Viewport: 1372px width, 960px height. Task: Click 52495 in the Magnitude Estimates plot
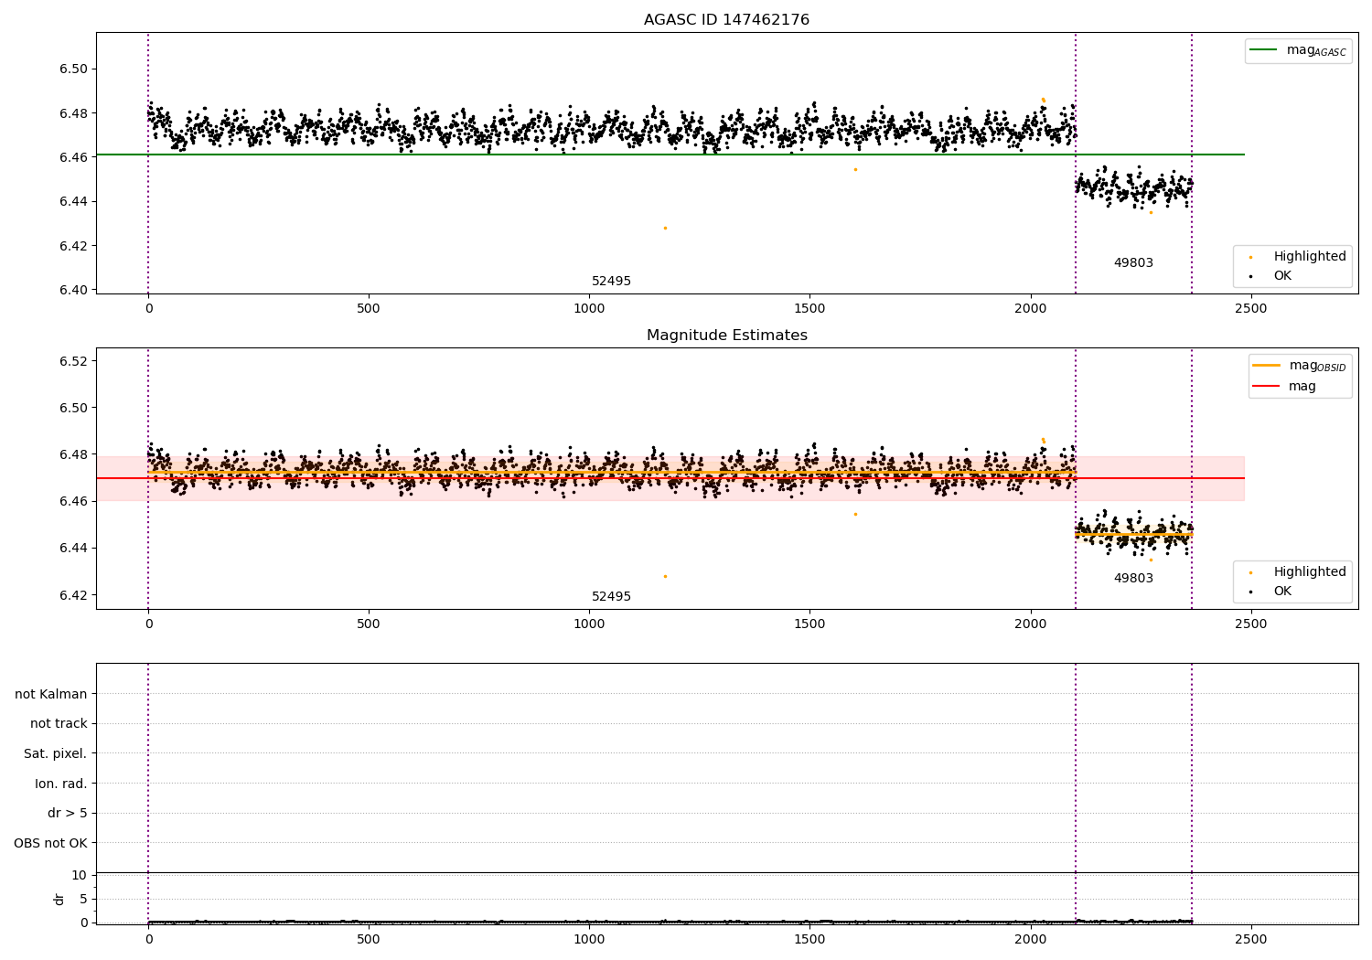point(611,597)
